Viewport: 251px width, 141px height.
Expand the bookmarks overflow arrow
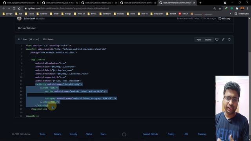[x=231, y=14]
